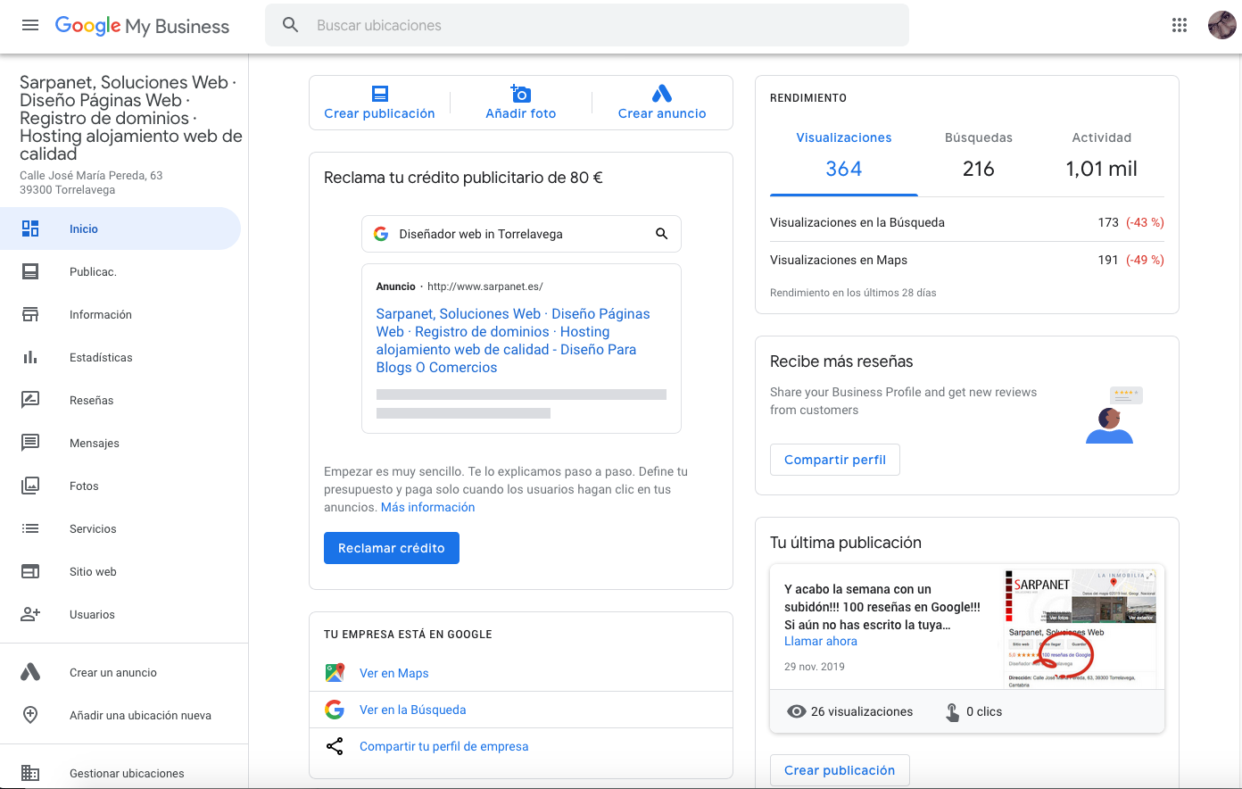1242x789 pixels.
Task: Follow the Más información link
Action: [428, 507]
